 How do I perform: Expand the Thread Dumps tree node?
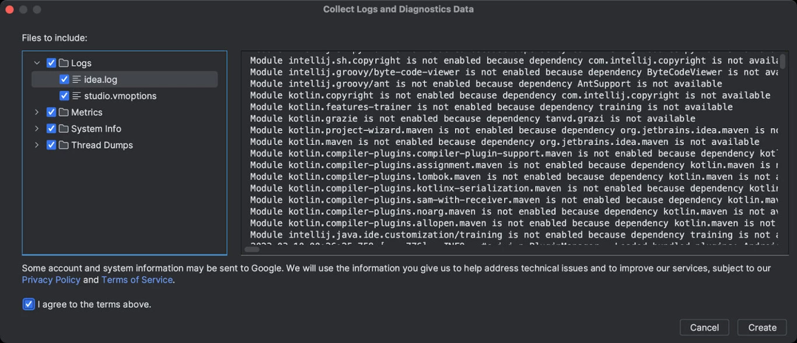pyautogui.click(x=37, y=145)
